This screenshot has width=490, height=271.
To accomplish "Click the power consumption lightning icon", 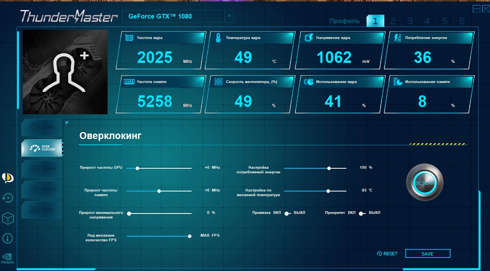I will point(398,38).
